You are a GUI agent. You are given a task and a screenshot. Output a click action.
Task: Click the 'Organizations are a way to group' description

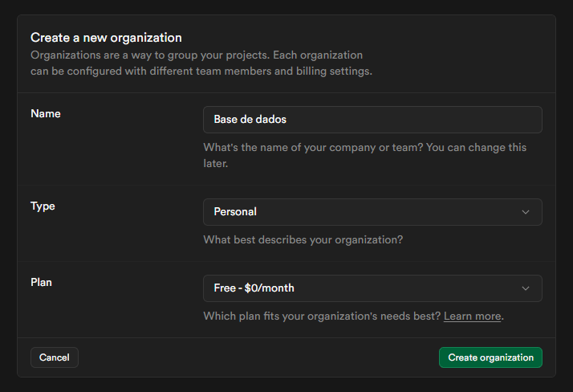(201, 63)
